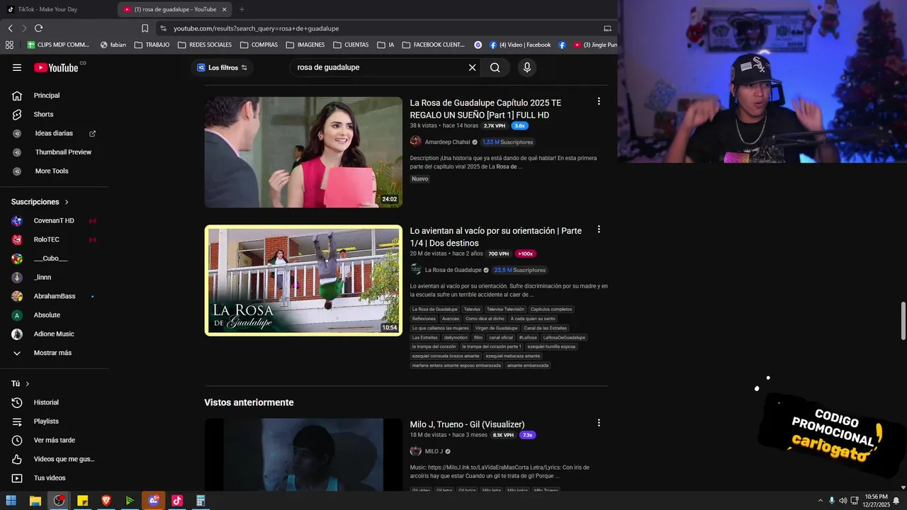Viewport: 907px width, 510px height.
Task: Open the browser apps grid icon
Action: (x=9, y=45)
